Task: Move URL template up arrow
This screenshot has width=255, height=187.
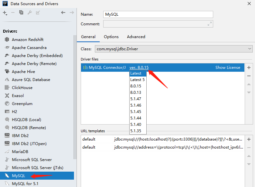Action: [x=249, y=156]
